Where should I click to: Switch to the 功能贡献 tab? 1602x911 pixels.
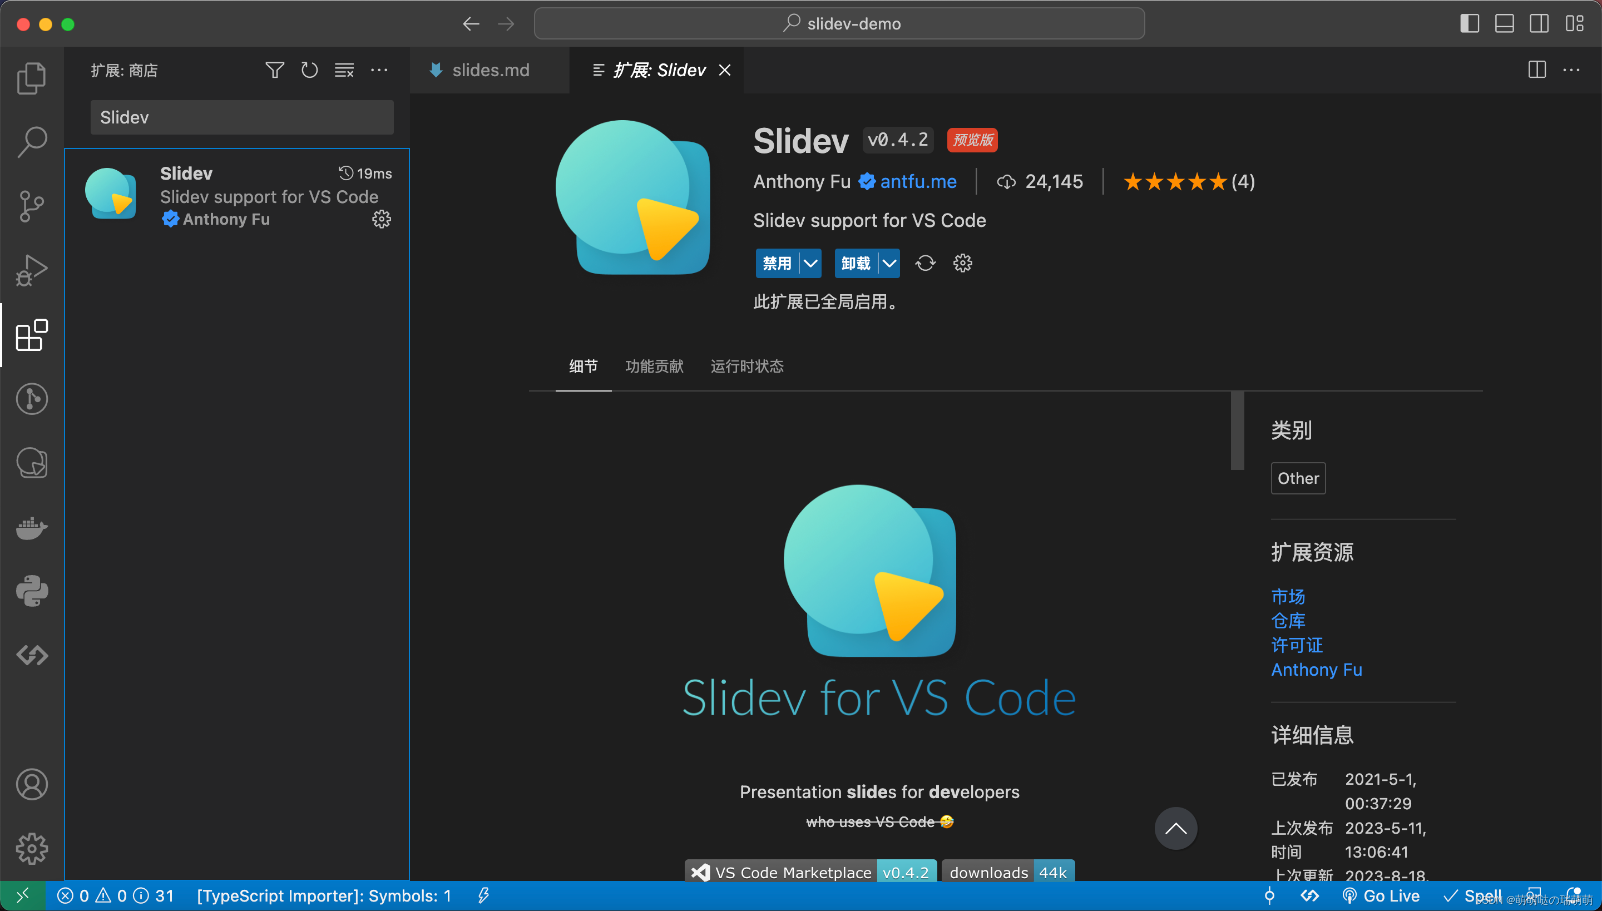[x=654, y=366]
